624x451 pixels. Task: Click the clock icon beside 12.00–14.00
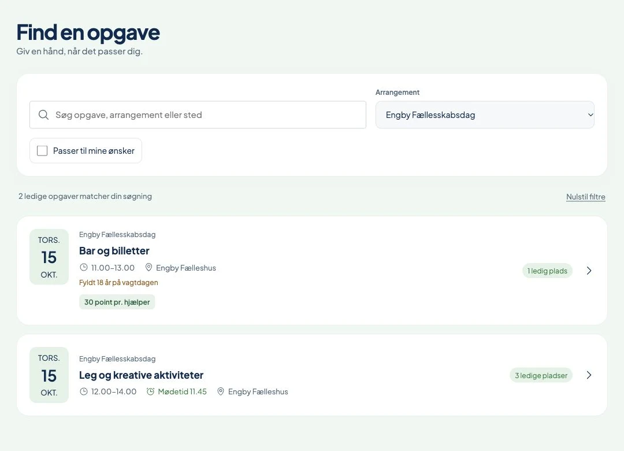(84, 391)
